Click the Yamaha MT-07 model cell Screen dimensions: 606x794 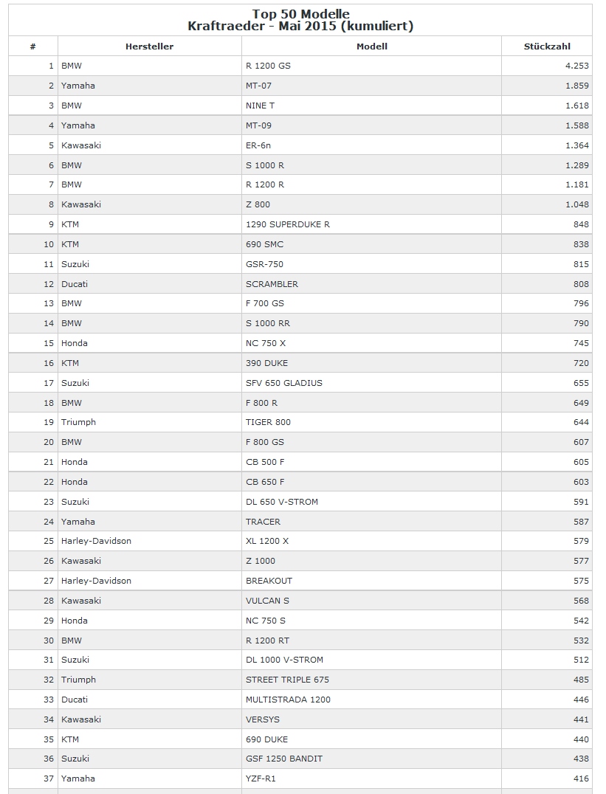pos(258,86)
